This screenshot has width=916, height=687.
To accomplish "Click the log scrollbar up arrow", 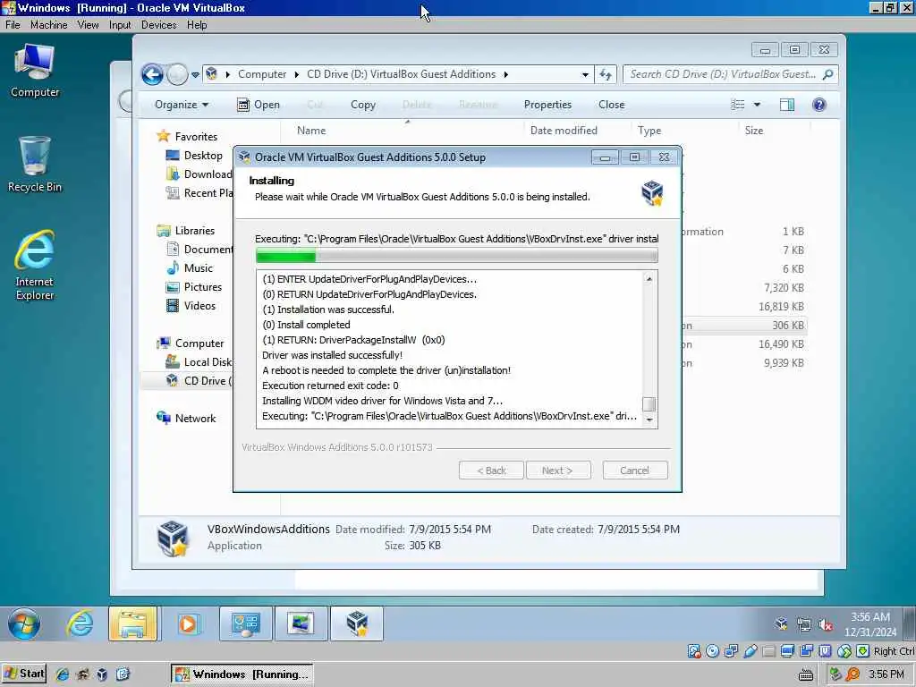I will (x=649, y=279).
